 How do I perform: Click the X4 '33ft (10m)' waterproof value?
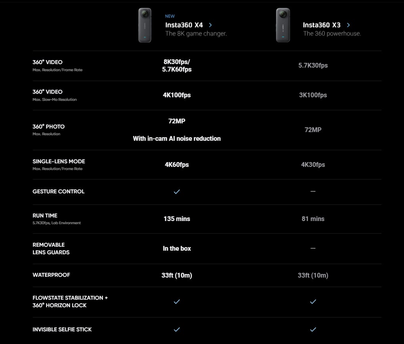[177, 275]
